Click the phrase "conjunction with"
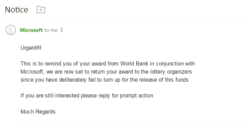 point(175,64)
